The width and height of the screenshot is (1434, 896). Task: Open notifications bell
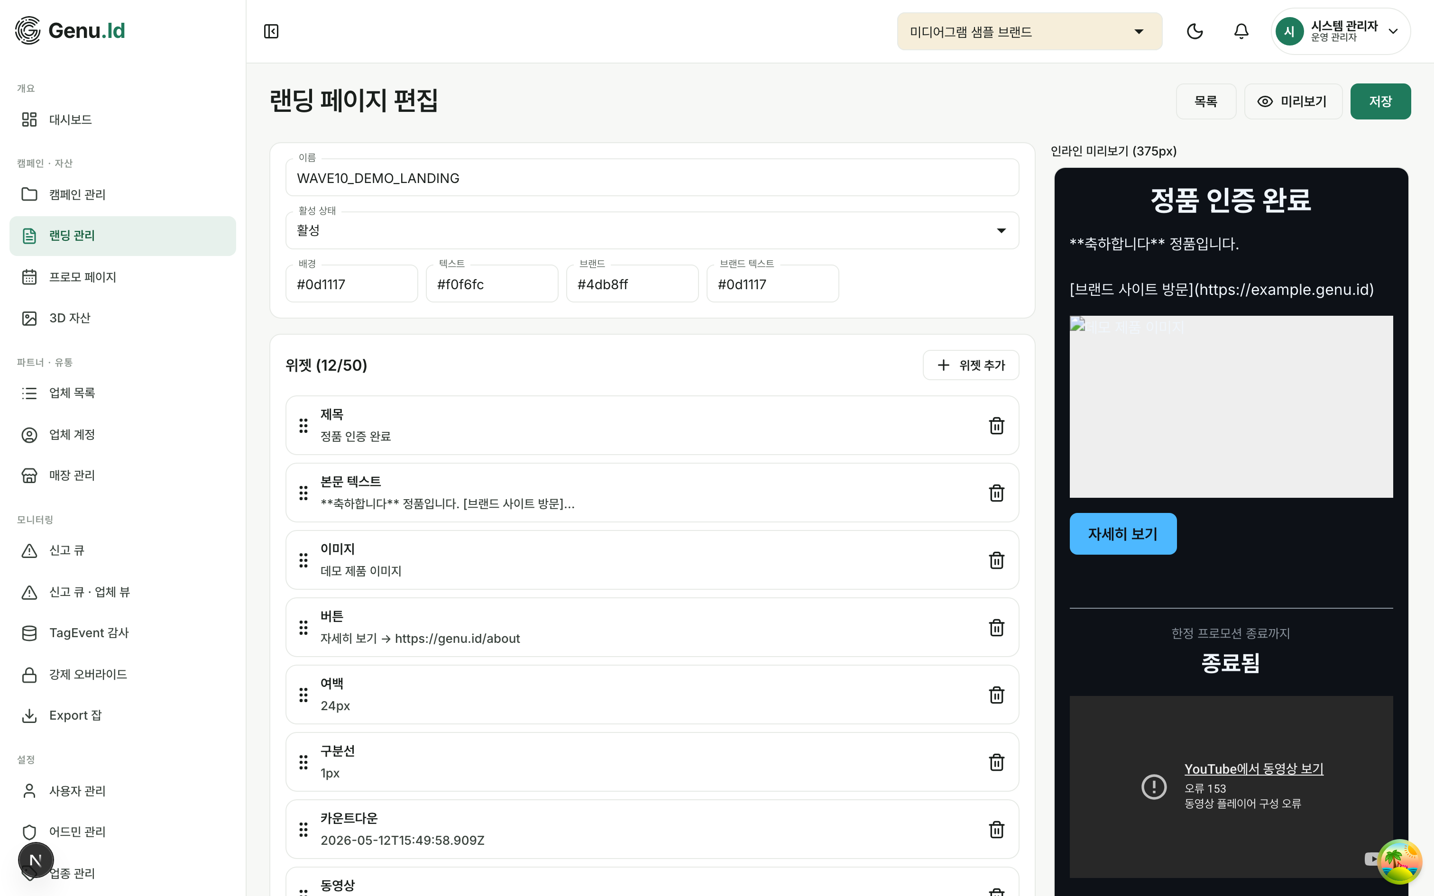click(1241, 31)
